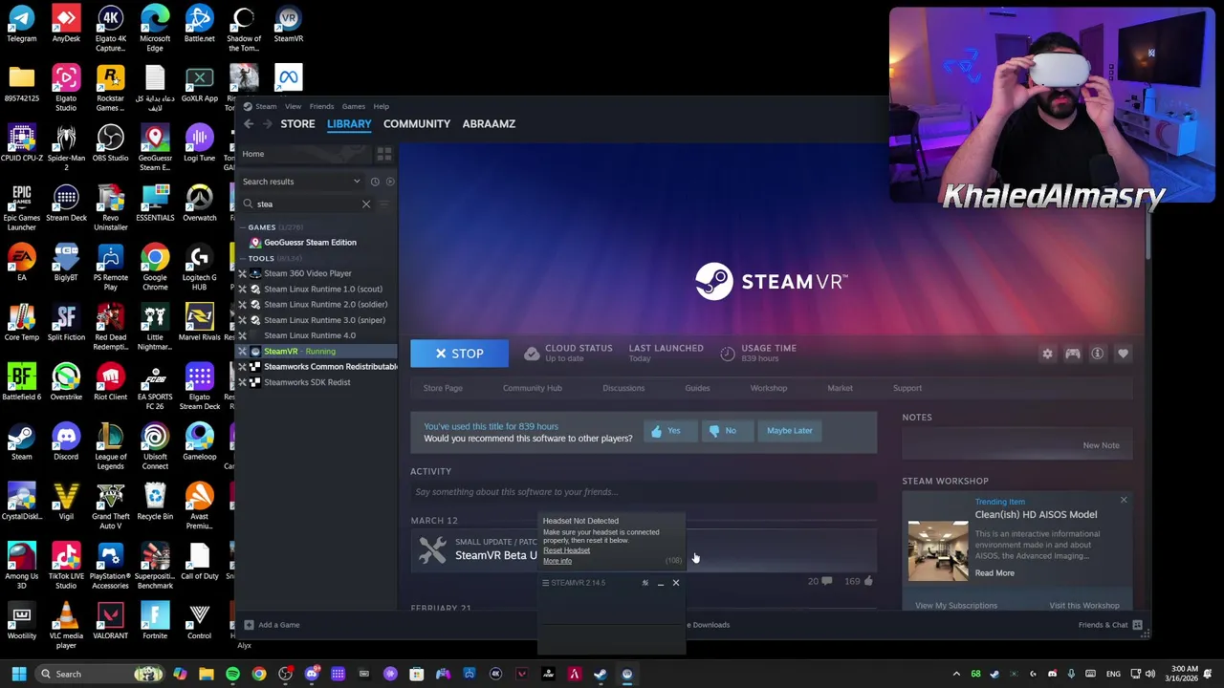Screen dimensions: 1224x688
Task: Open the Guides link
Action: click(x=697, y=388)
